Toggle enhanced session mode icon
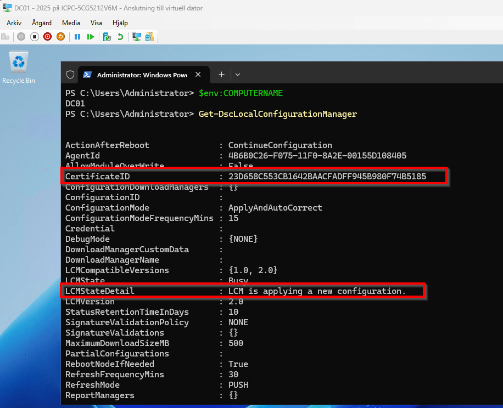Image resolution: width=503 pixels, height=408 pixels. pyautogui.click(x=137, y=37)
